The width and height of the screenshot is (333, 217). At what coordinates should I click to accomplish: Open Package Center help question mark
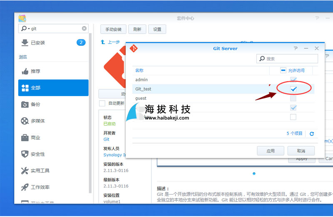click(317, 18)
